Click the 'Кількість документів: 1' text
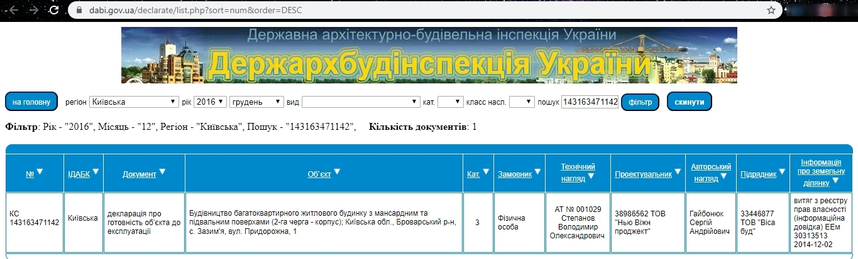This screenshot has width=858, height=259. (x=423, y=127)
